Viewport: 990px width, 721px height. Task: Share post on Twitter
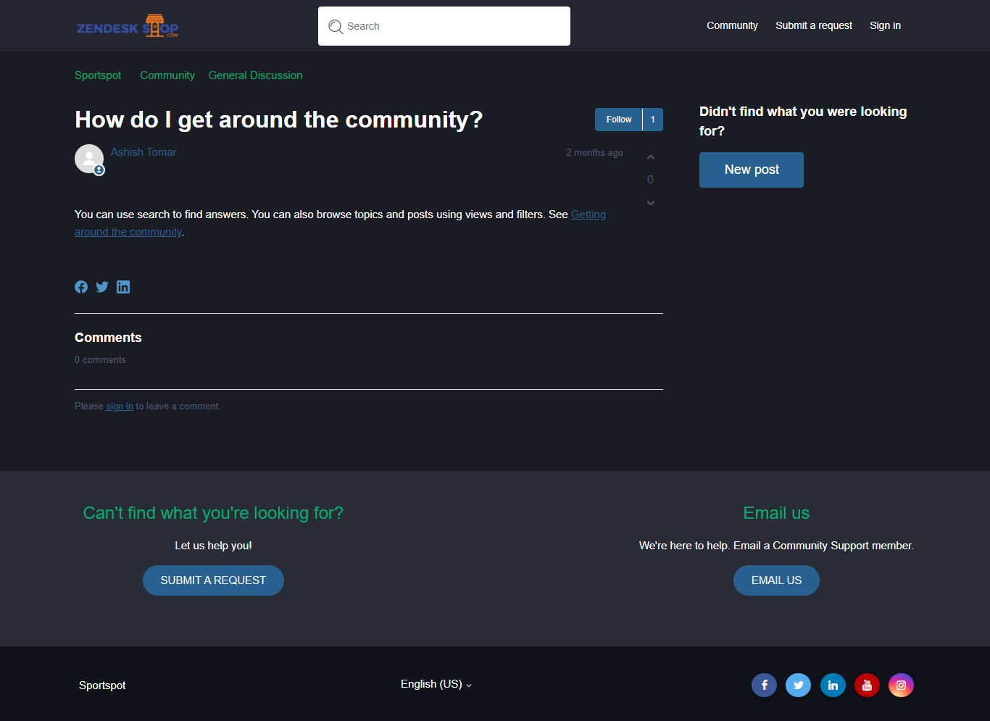(x=102, y=287)
